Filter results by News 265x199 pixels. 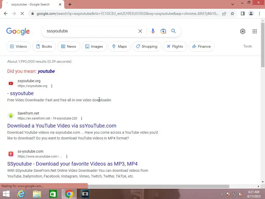click(x=69, y=46)
